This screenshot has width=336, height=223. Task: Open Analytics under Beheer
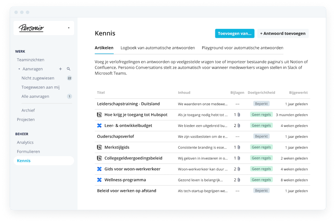coord(25,142)
